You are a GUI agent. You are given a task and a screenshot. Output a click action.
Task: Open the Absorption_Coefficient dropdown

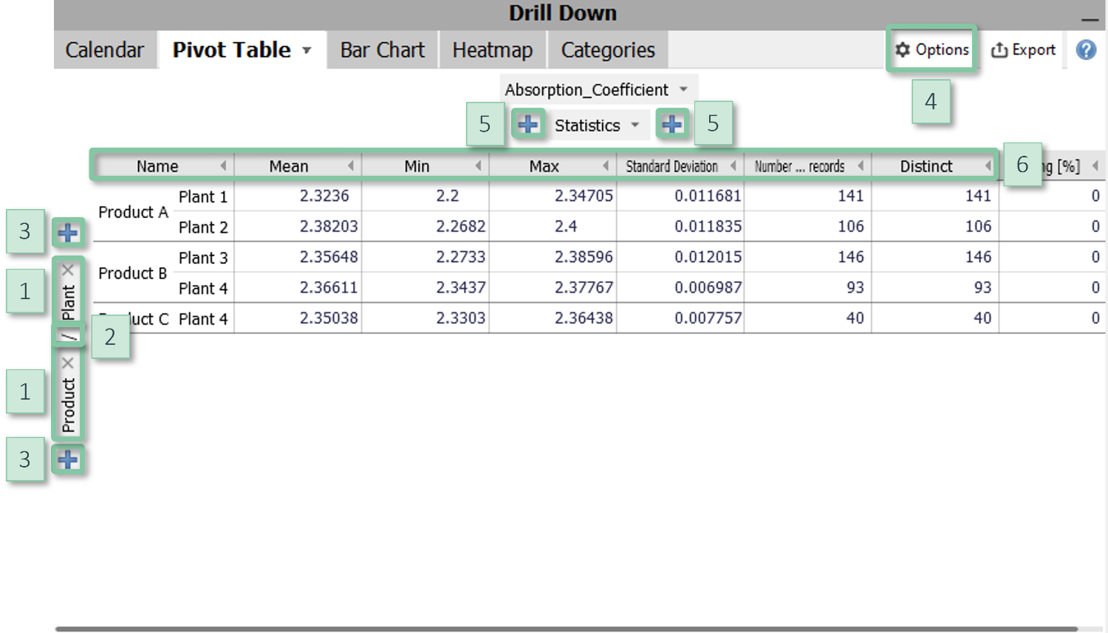point(683,89)
